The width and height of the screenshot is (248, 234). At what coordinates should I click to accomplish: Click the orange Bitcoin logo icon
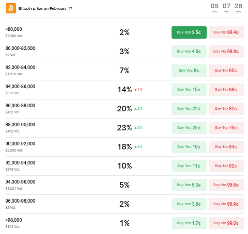click(11, 8)
